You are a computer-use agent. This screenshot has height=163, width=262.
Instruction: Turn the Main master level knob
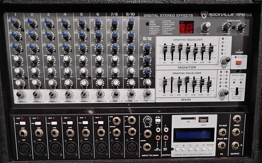pyautogui.click(x=224, y=93)
